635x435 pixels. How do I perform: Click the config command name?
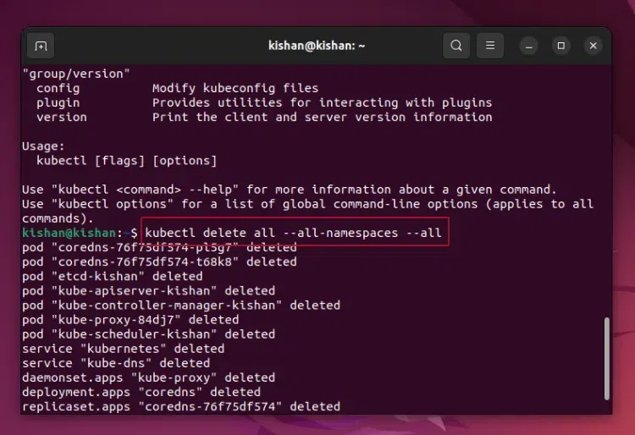(x=58, y=88)
